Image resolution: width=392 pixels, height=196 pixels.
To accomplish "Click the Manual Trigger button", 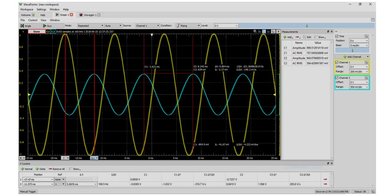I will (x=28, y=191).
